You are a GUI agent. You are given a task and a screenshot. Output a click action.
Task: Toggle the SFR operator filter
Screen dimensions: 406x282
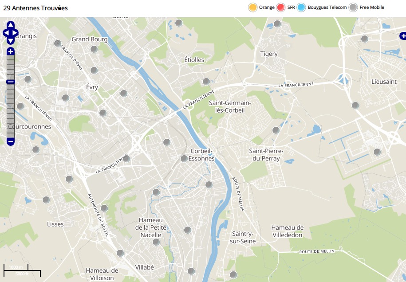pos(280,8)
